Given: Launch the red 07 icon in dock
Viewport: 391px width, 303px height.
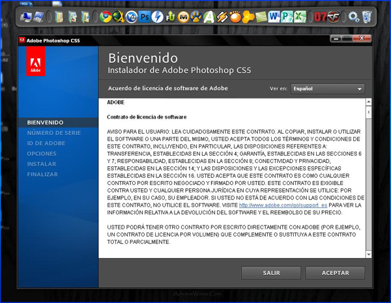Looking at the screenshot, I should tap(320, 17).
